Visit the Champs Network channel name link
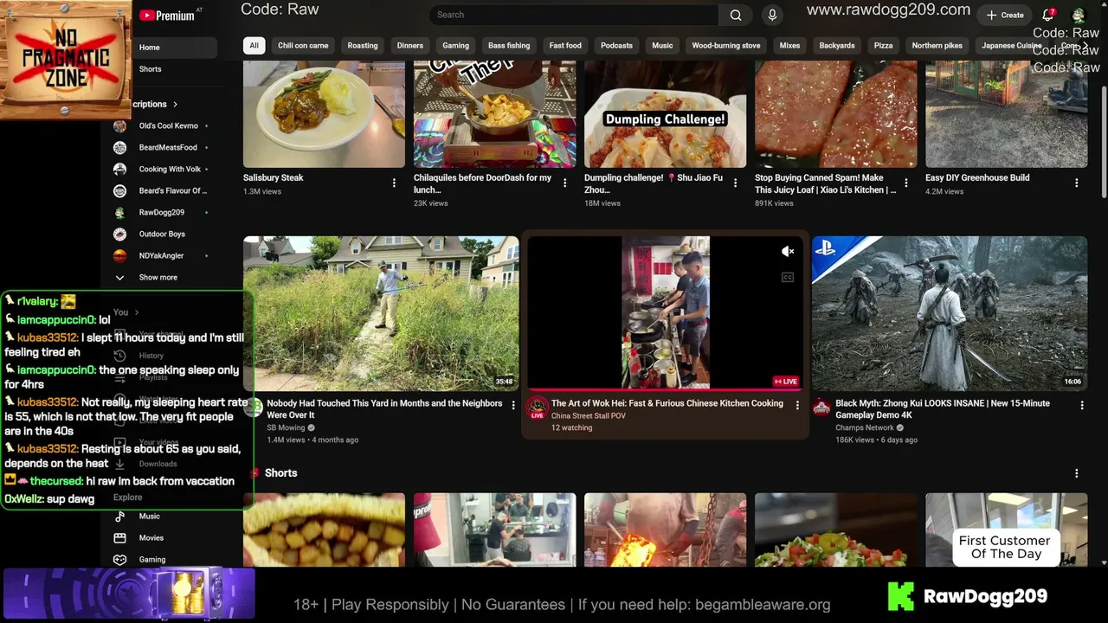The width and height of the screenshot is (1108, 623). pyautogui.click(x=865, y=427)
